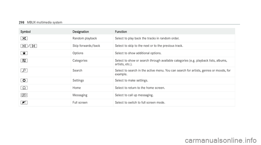
Task: Click the star Options icon
Action: coord(24,53)
